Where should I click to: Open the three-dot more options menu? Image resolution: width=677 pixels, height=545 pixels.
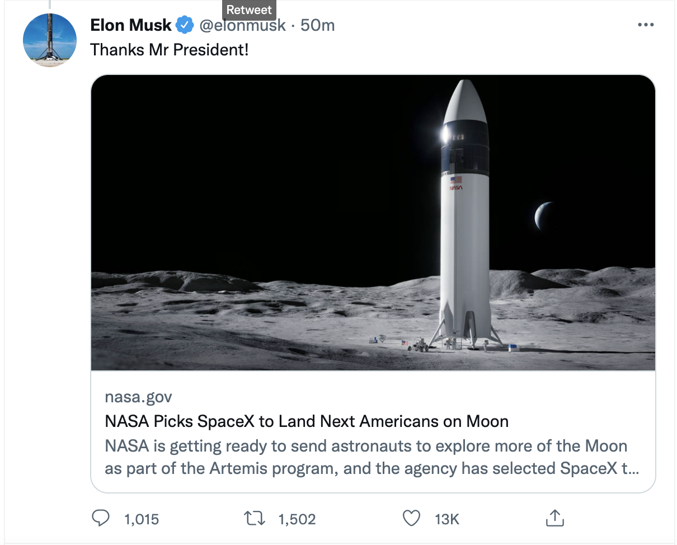pos(646,25)
